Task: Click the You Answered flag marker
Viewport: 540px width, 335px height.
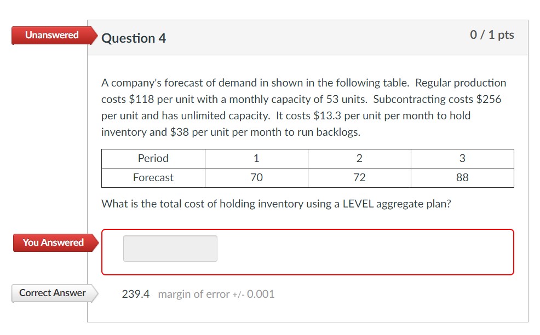Action: click(x=52, y=242)
